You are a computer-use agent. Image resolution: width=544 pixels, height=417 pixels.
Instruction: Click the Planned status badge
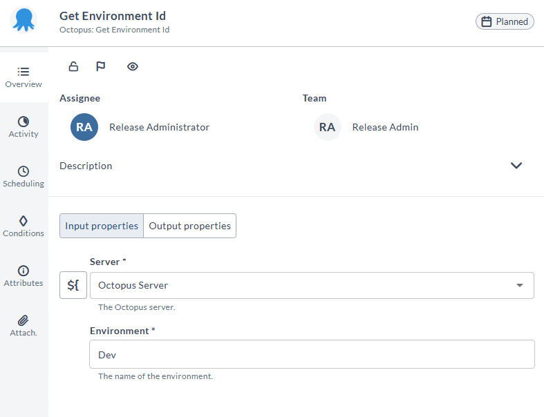tap(505, 21)
